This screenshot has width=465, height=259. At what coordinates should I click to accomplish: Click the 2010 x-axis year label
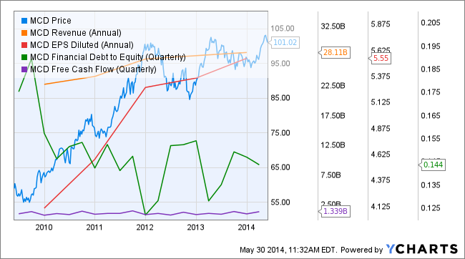tap(44, 228)
